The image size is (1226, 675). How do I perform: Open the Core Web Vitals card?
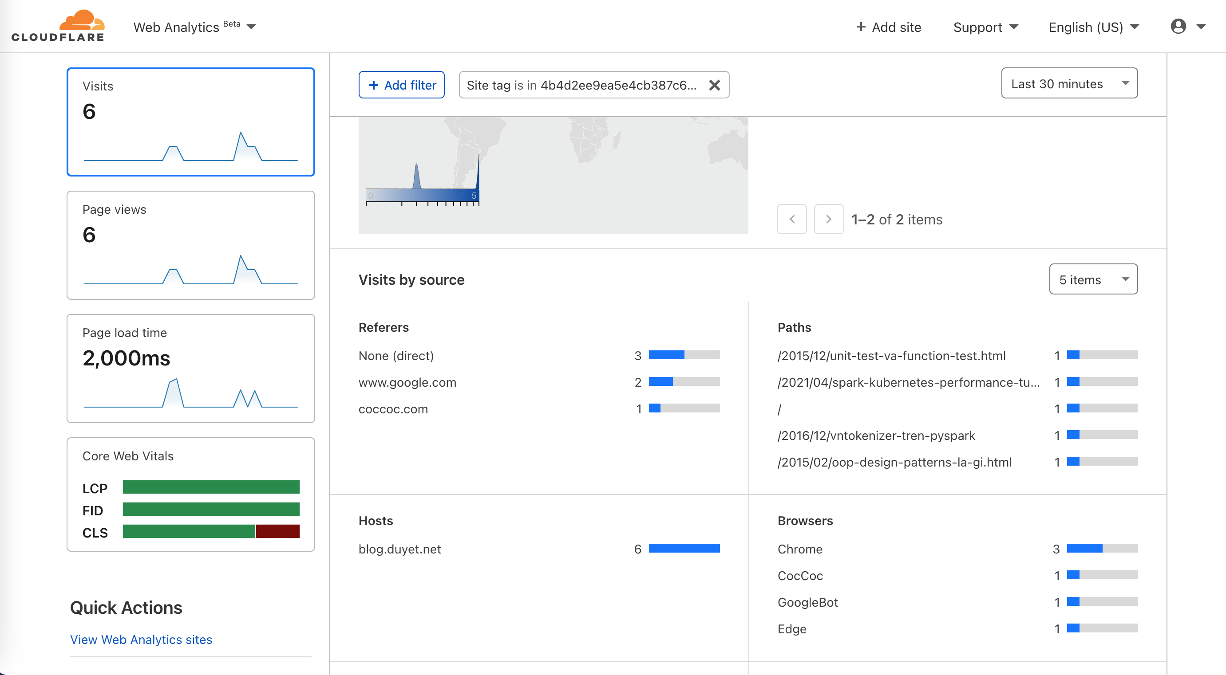(x=190, y=494)
